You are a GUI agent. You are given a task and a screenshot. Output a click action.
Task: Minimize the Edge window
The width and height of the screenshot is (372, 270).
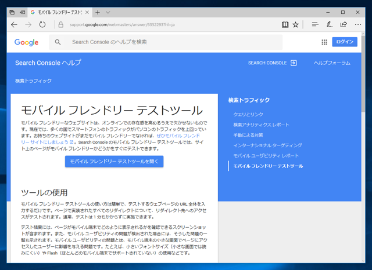[x=328, y=12]
